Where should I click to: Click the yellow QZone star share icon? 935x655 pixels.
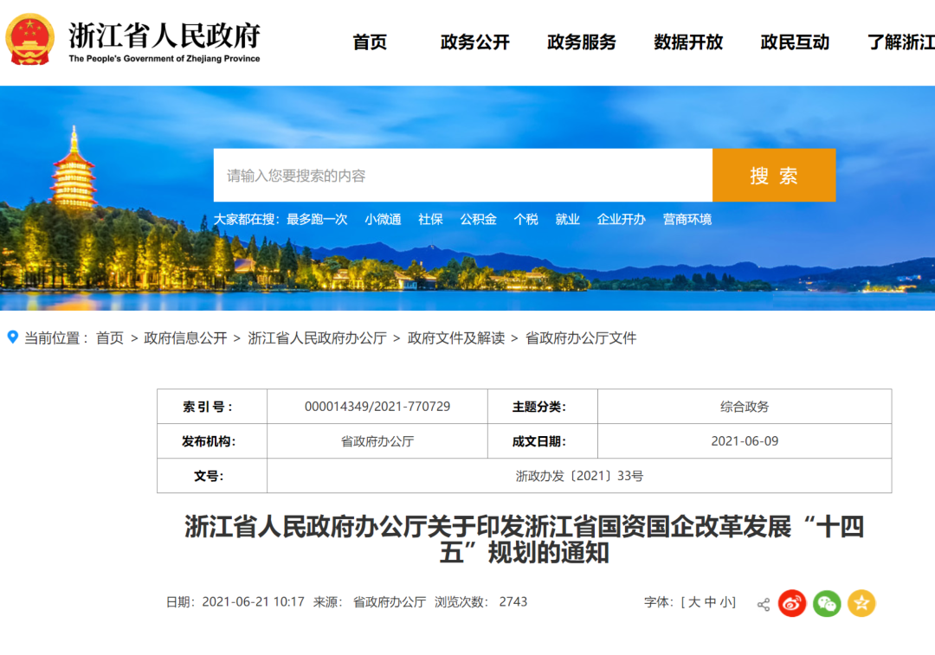861,603
